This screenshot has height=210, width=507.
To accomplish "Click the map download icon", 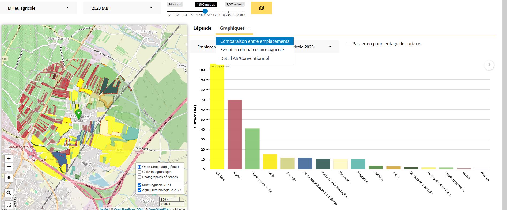I will (9, 178).
